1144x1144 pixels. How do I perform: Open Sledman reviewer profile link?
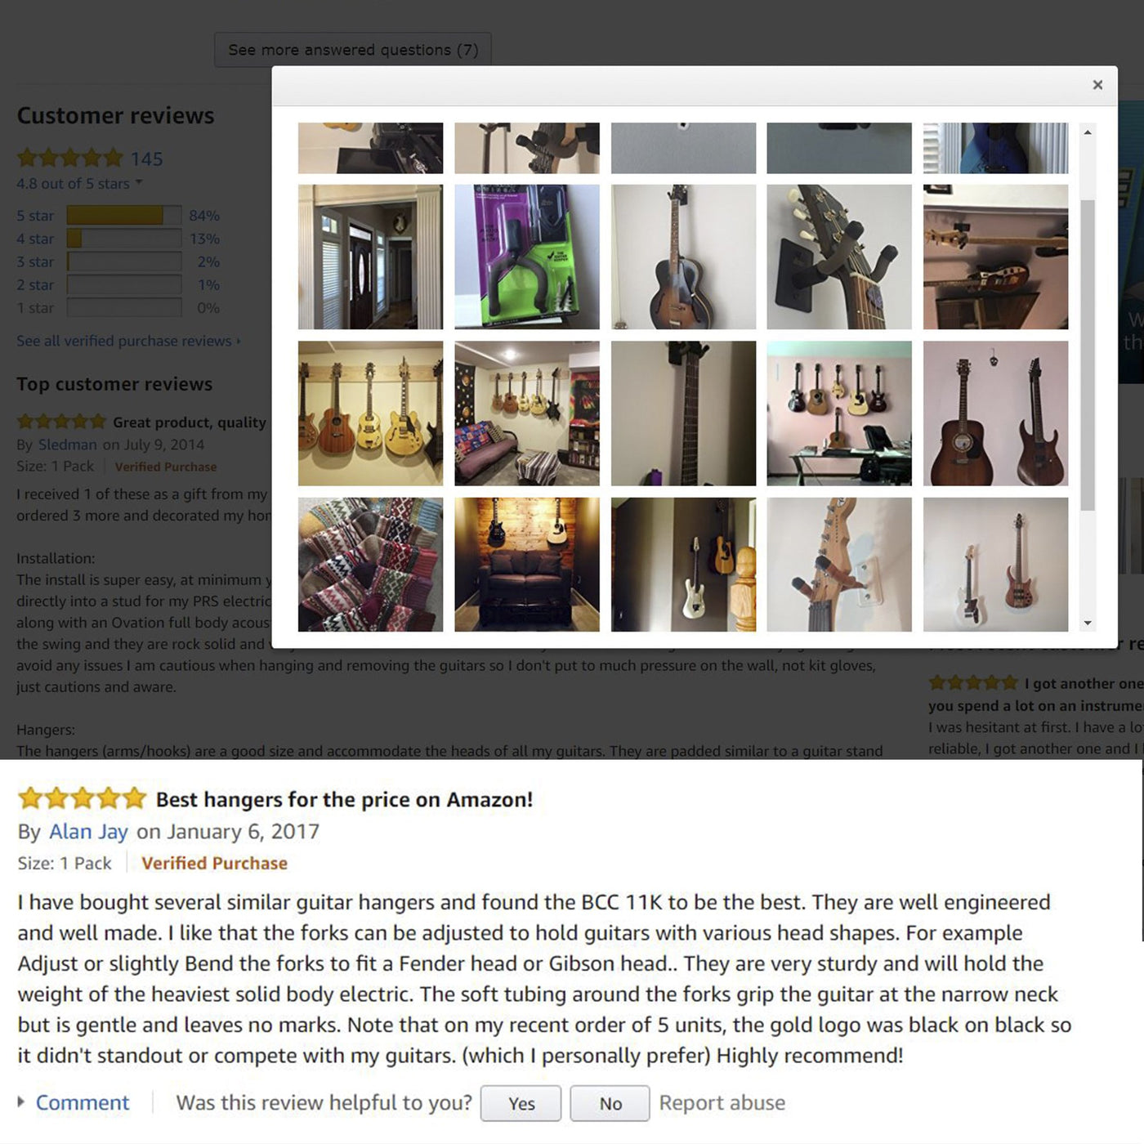68,445
